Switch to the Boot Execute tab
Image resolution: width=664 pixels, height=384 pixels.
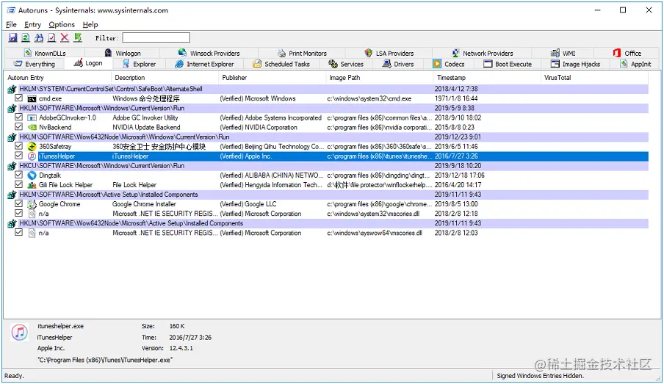pyautogui.click(x=508, y=64)
